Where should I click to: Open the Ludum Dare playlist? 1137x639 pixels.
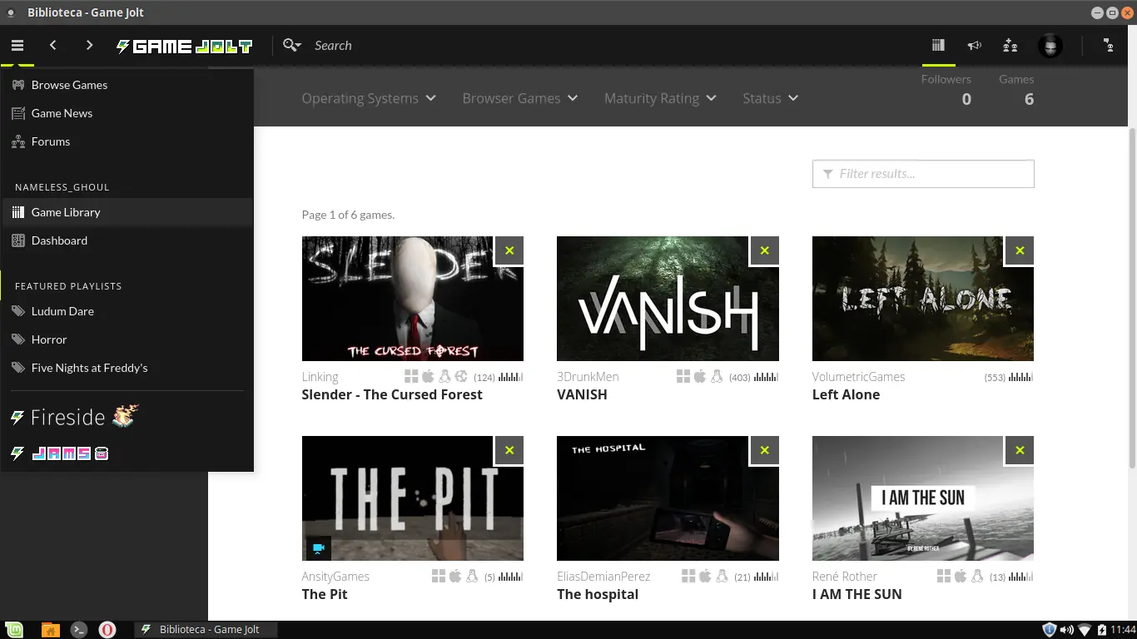[127, 311]
